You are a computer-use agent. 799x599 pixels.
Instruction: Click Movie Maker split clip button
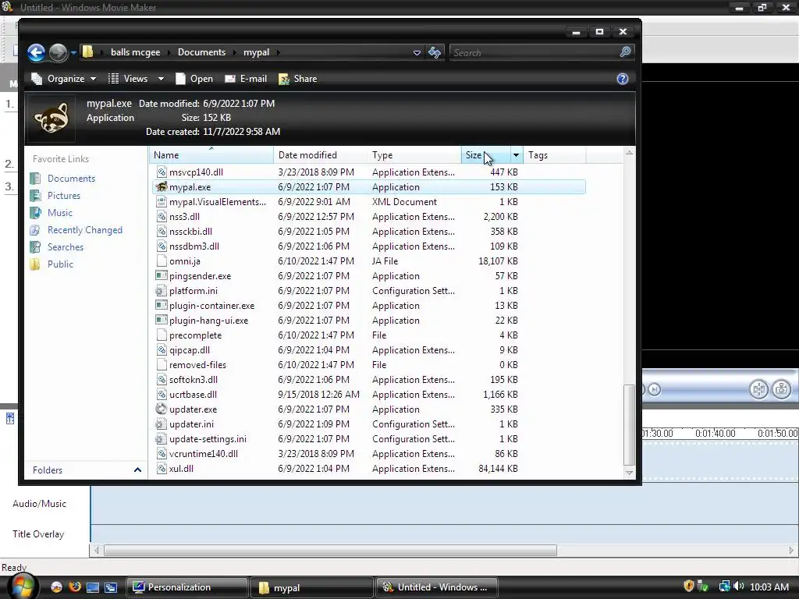(758, 390)
